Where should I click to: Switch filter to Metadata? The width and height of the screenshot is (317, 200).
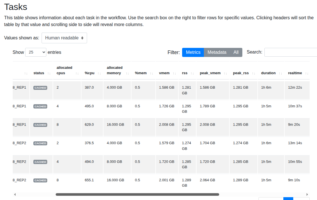tap(217, 52)
